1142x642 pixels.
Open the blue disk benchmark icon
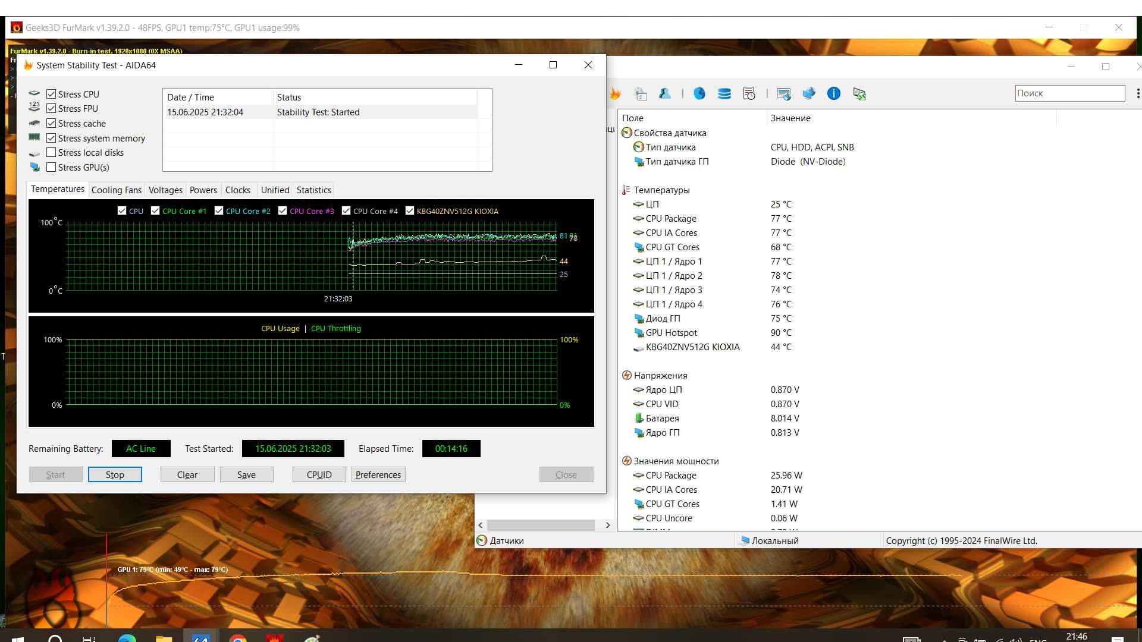pyautogui.click(x=699, y=93)
